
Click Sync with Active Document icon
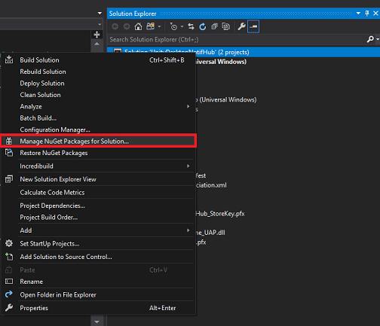pyautogui.click(x=191, y=26)
